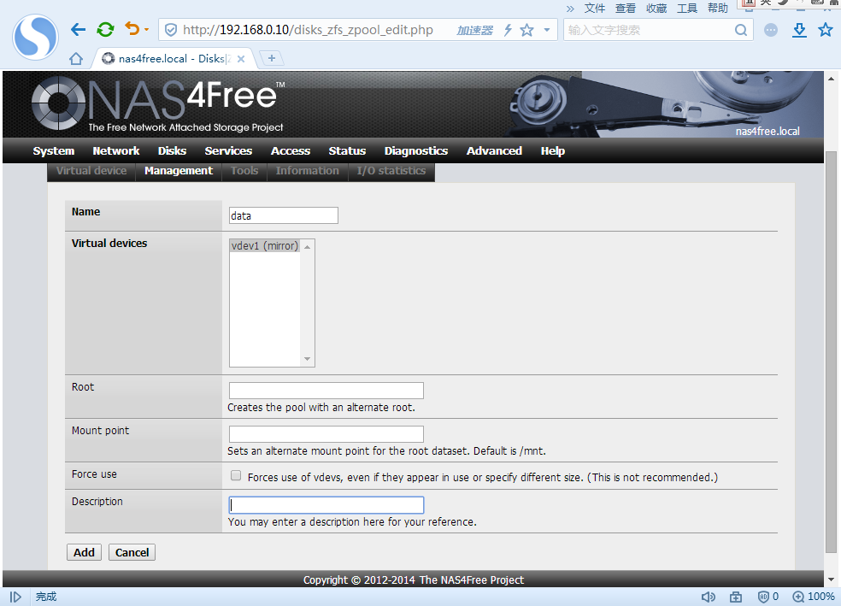Open favorites with the blue star icon
This screenshot has height=606, width=841.
pyautogui.click(x=826, y=30)
